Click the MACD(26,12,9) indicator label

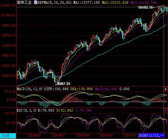coord(30,89)
